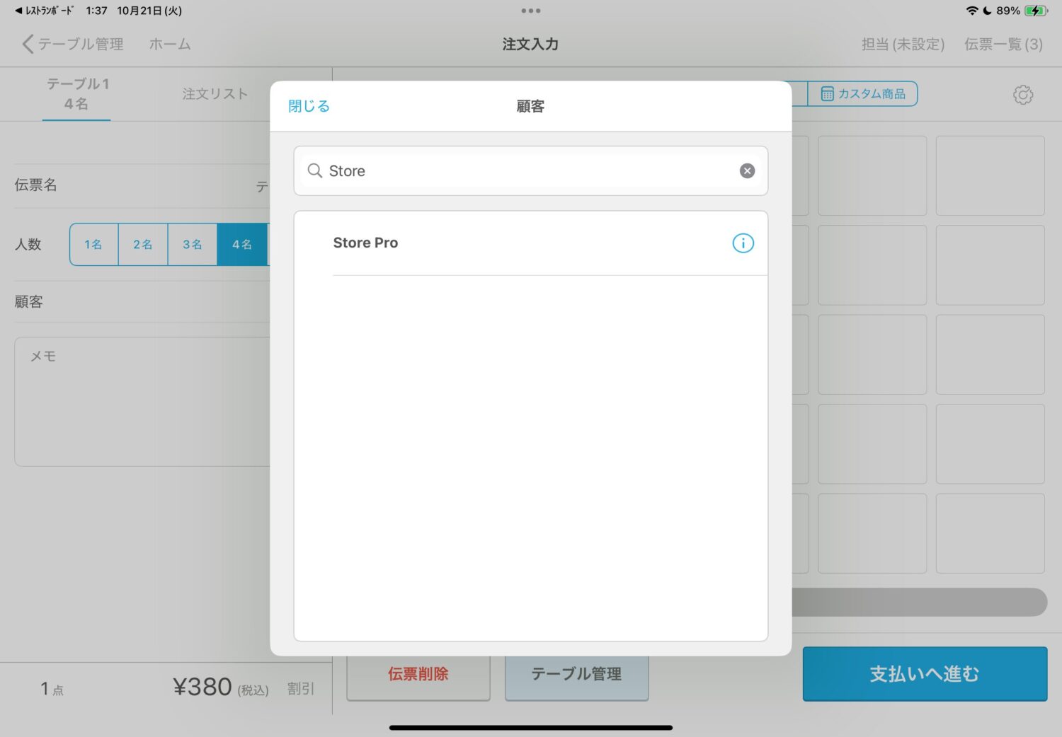Click the magnifier icon in search bar

pyautogui.click(x=315, y=171)
